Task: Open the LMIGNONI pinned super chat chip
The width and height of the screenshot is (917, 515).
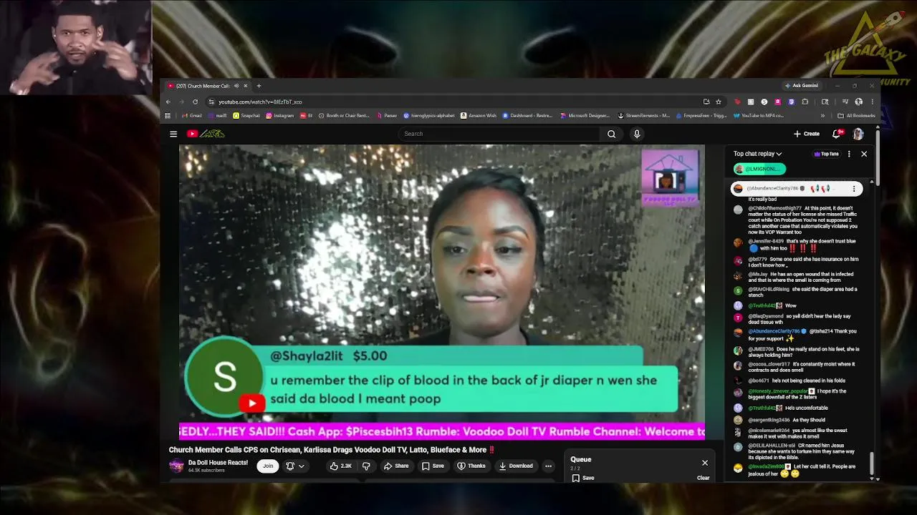Action: pos(759,169)
